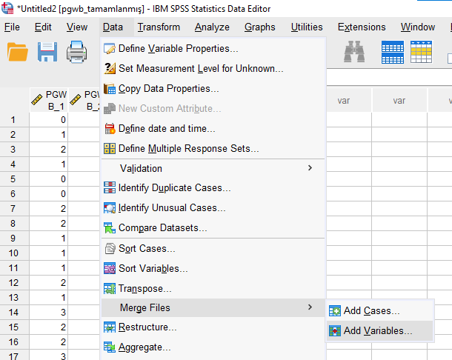Viewport: 452px width, 360px height.
Task: Expand the Merge Files submenu arrow
Action: click(x=310, y=307)
